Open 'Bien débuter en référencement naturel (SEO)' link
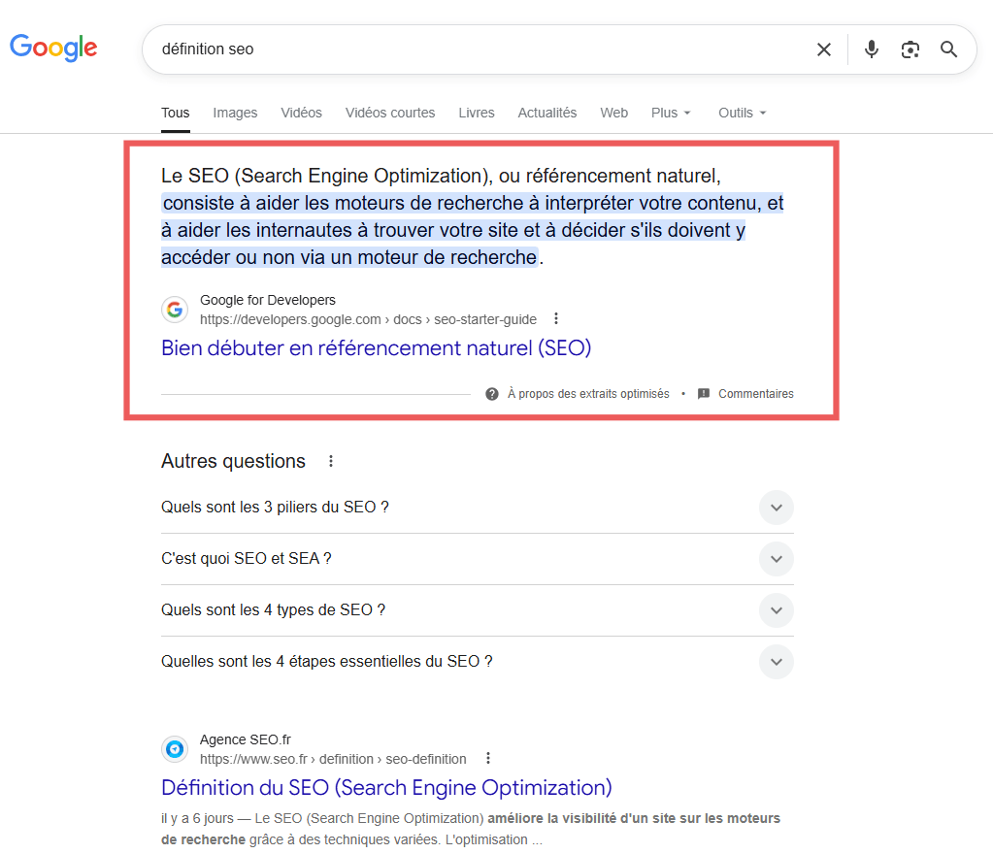The height and width of the screenshot is (854, 993). click(x=376, y=347)
